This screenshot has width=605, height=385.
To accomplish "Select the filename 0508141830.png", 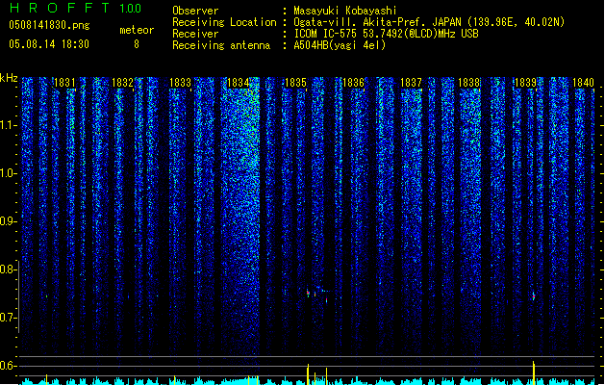I will click(x=49, y=25).
